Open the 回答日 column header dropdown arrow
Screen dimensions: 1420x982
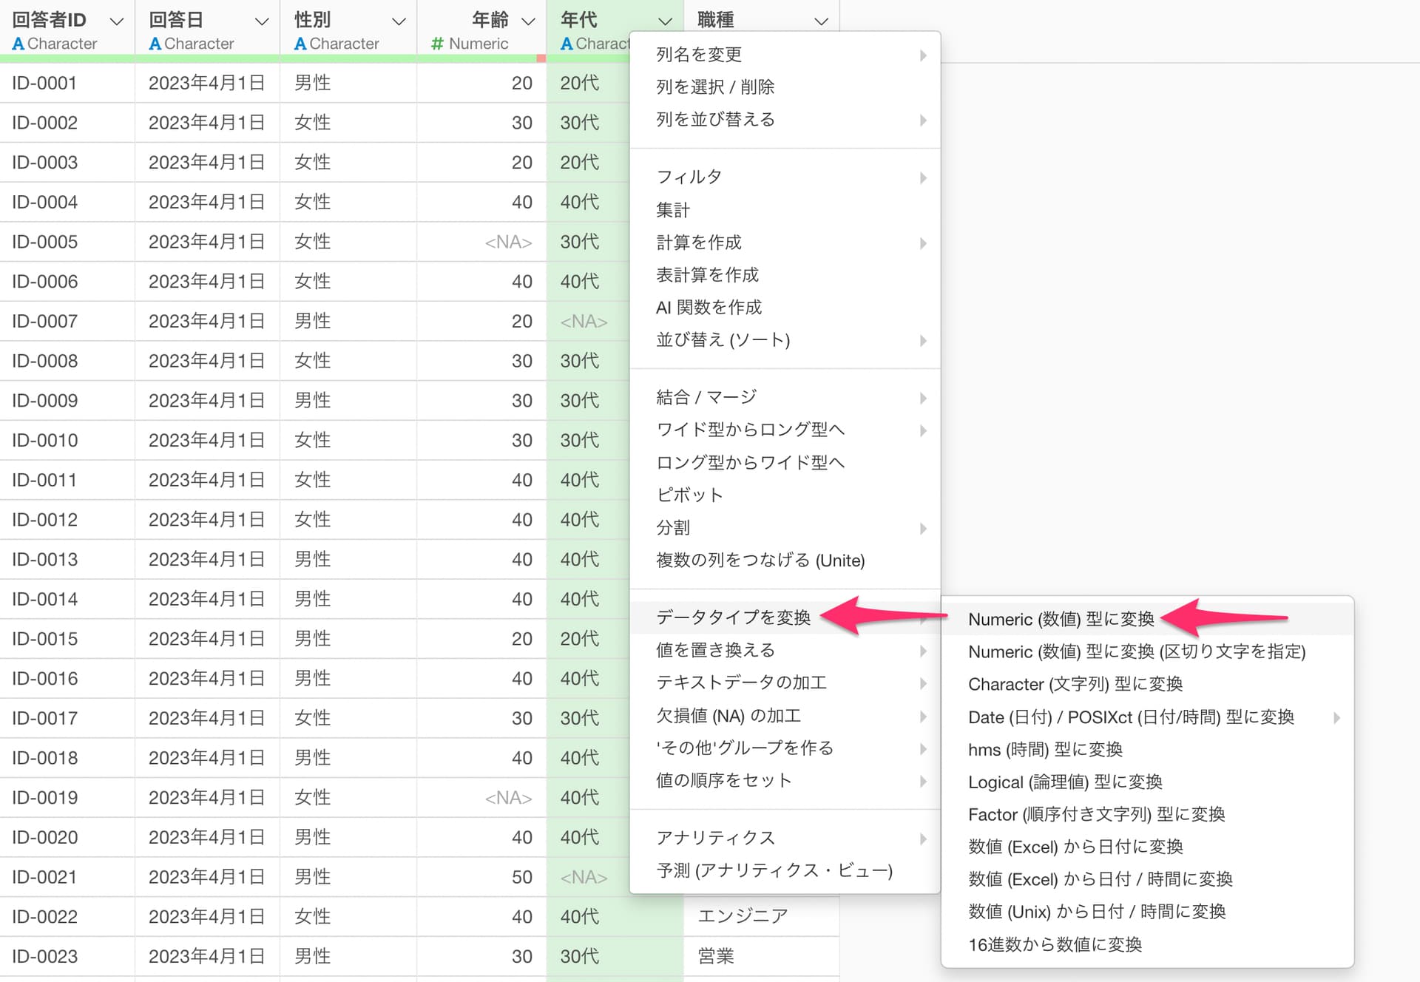[x=261, y=21]
